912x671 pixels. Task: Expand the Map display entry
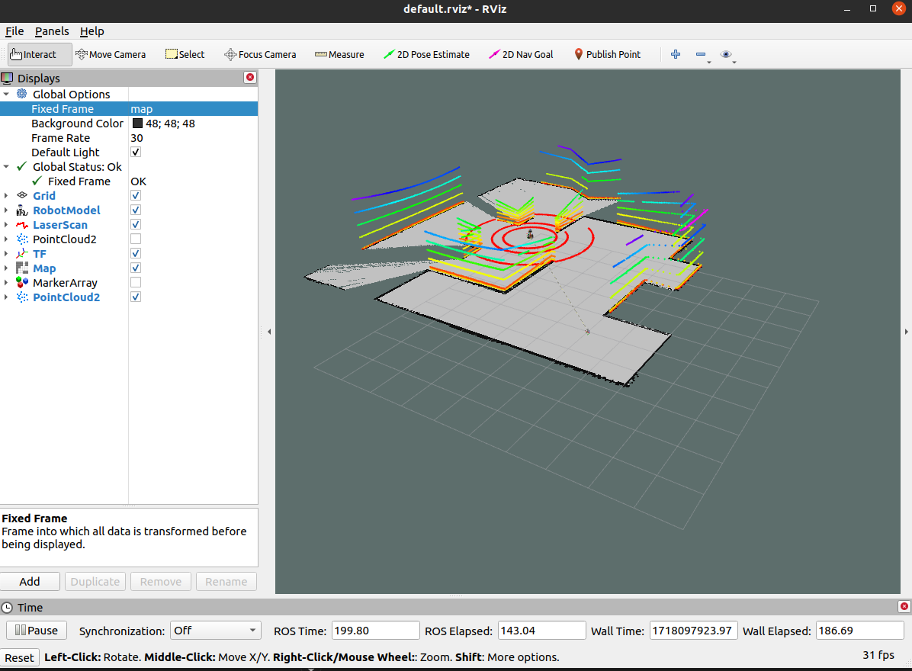pyautogui.click(x=7, y=268)
